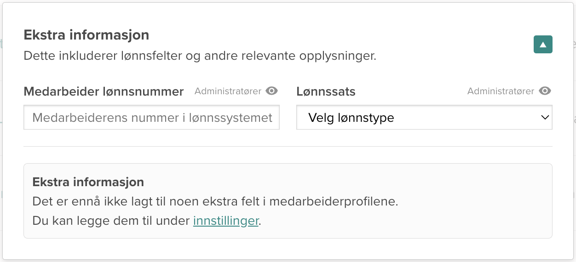Click the 'Det er ennå ikke lagt til' message

coord(215,202)
